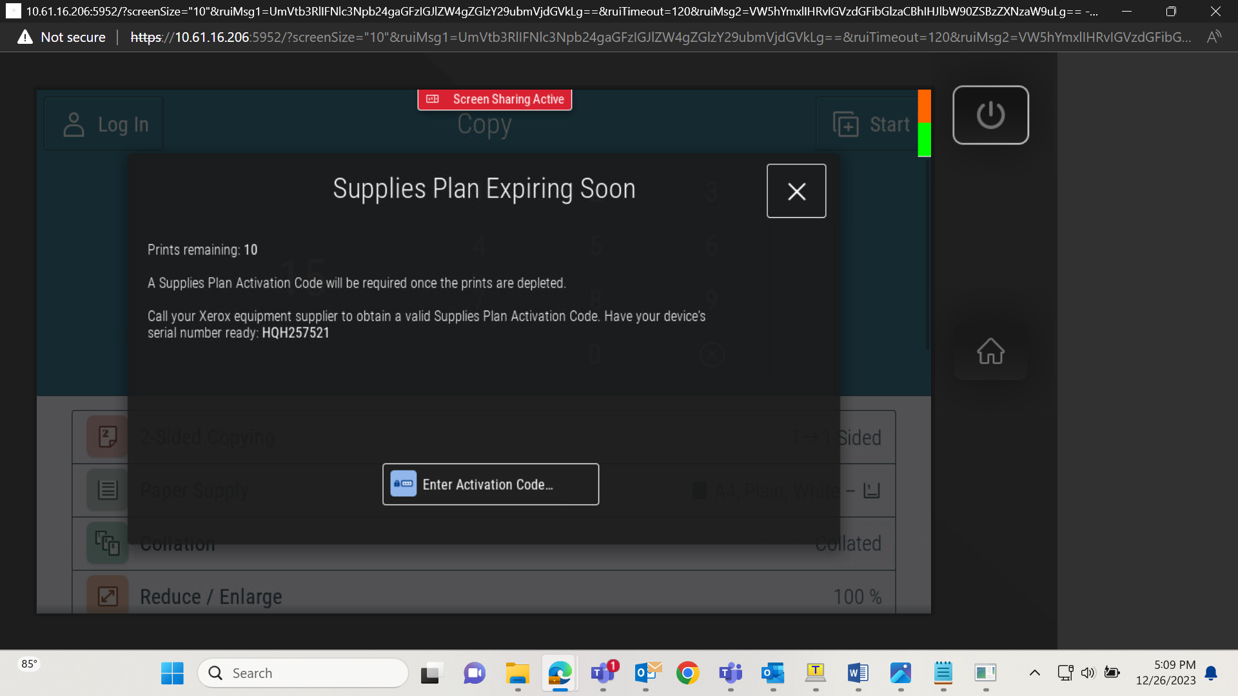This screenshot has height=696, width=1238.
Task: Open Microsoft Word from the taskbar
Action: (x=858, y=673)
